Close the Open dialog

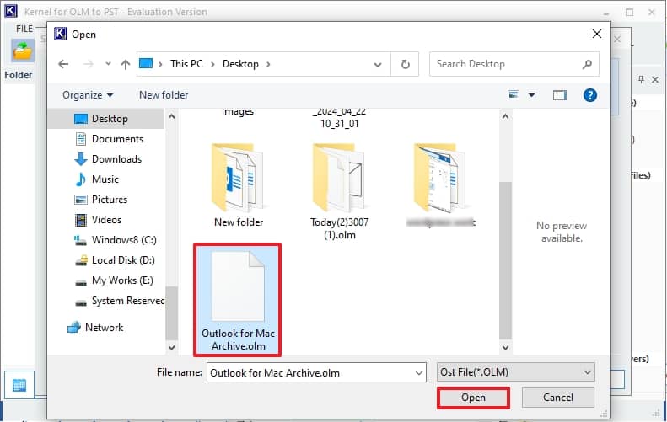coord(597,34)
